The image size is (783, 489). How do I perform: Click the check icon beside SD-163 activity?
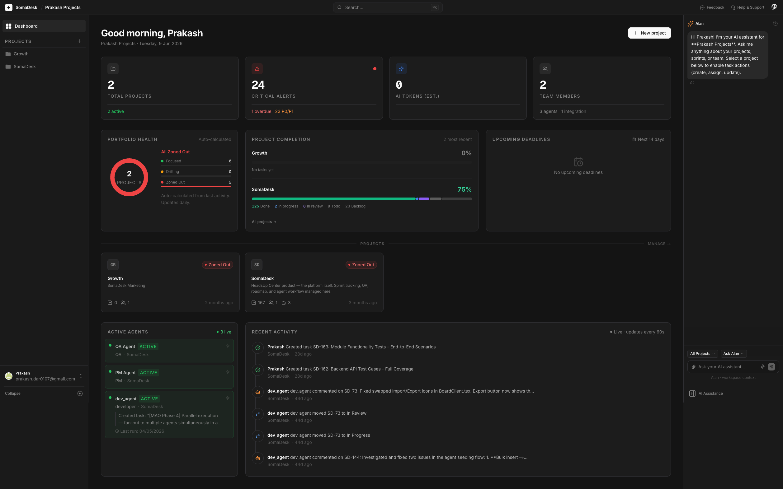click(x=258, y=348)
